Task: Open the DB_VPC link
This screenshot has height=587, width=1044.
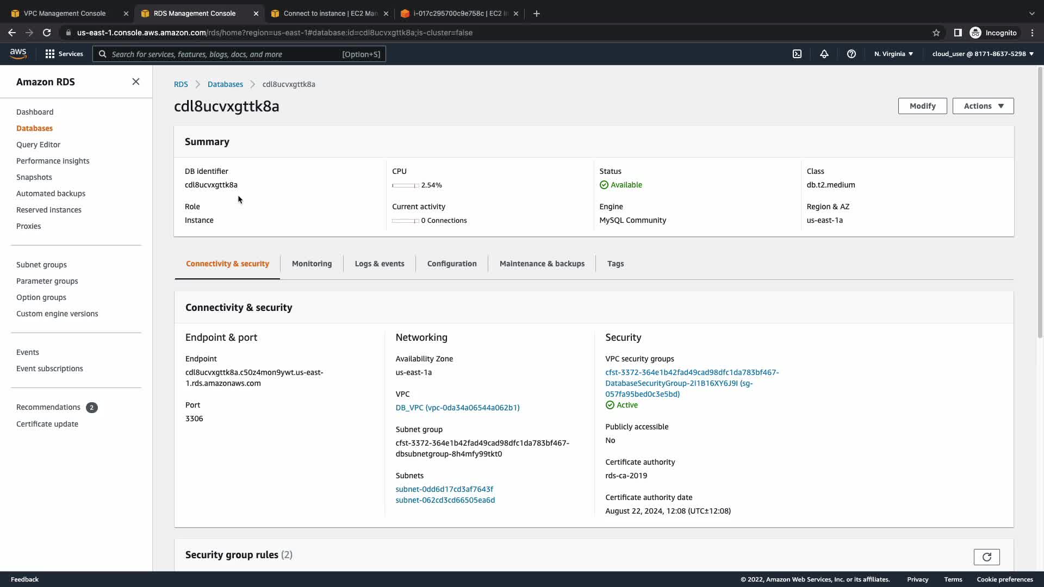Action: click(x=457, y=408)
